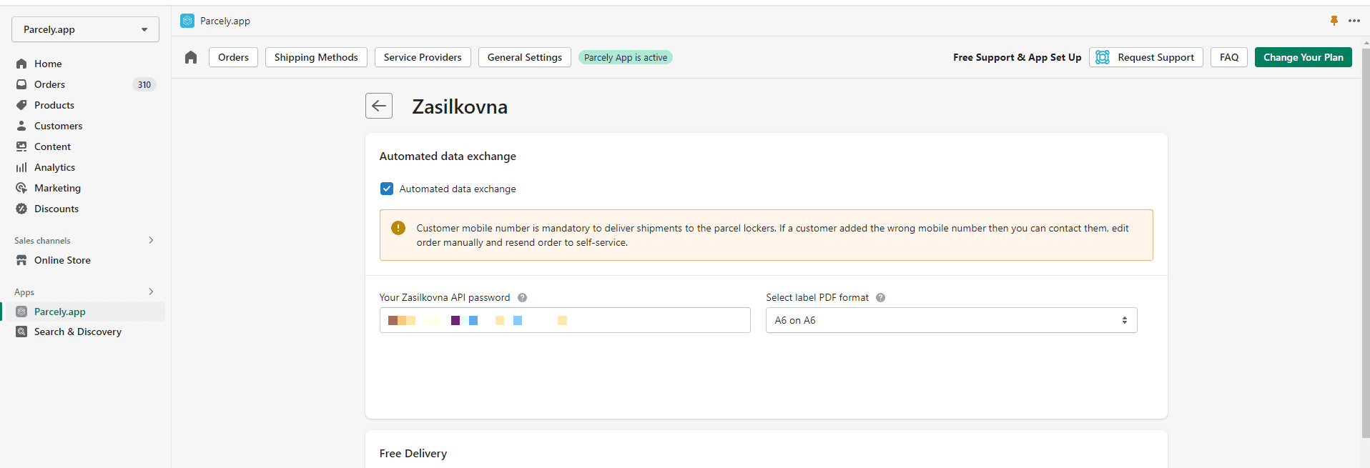Open Analytics from the sidebar

[54, 167]
